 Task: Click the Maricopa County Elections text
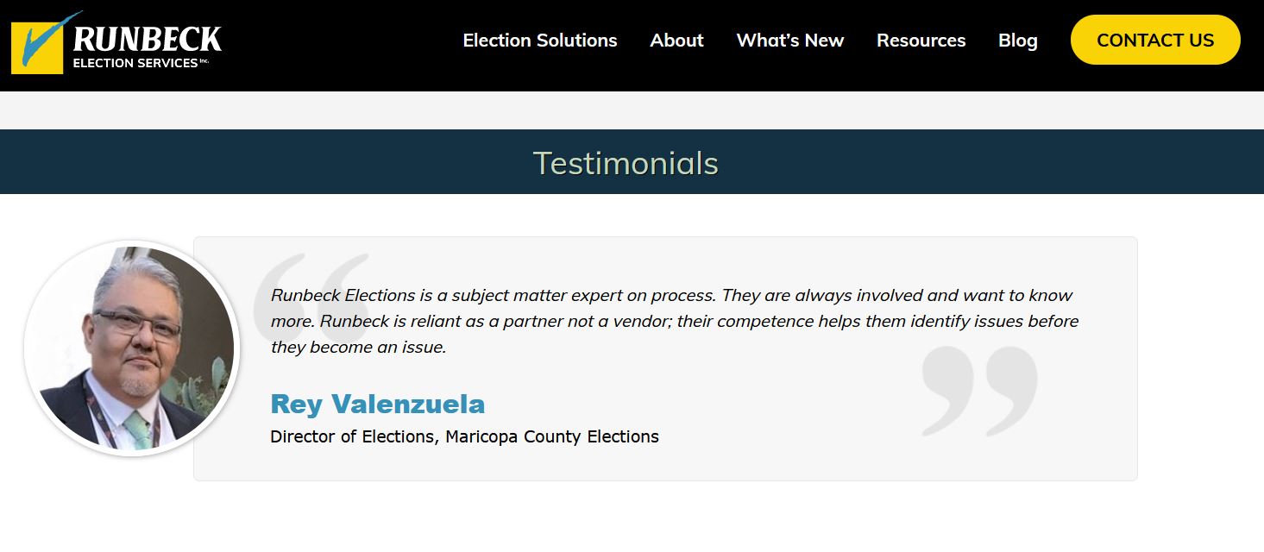[x=552, y=436]
